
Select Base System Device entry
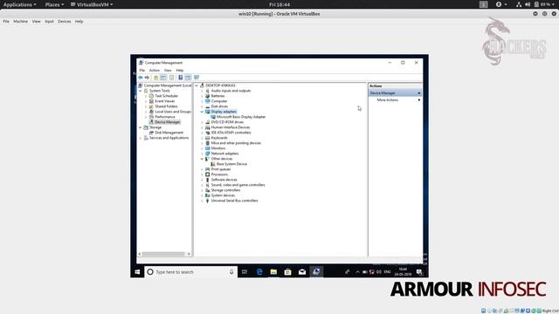pos(231,164)
